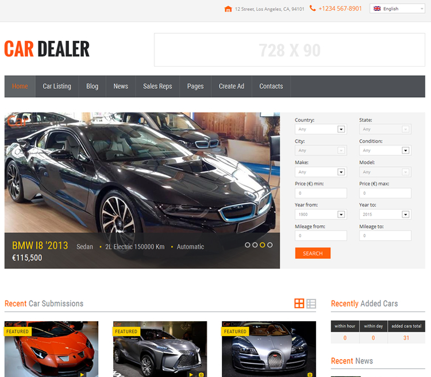Select the first slider dot
The height and width of the screenshot is (377, 431).
coord(247,245)
